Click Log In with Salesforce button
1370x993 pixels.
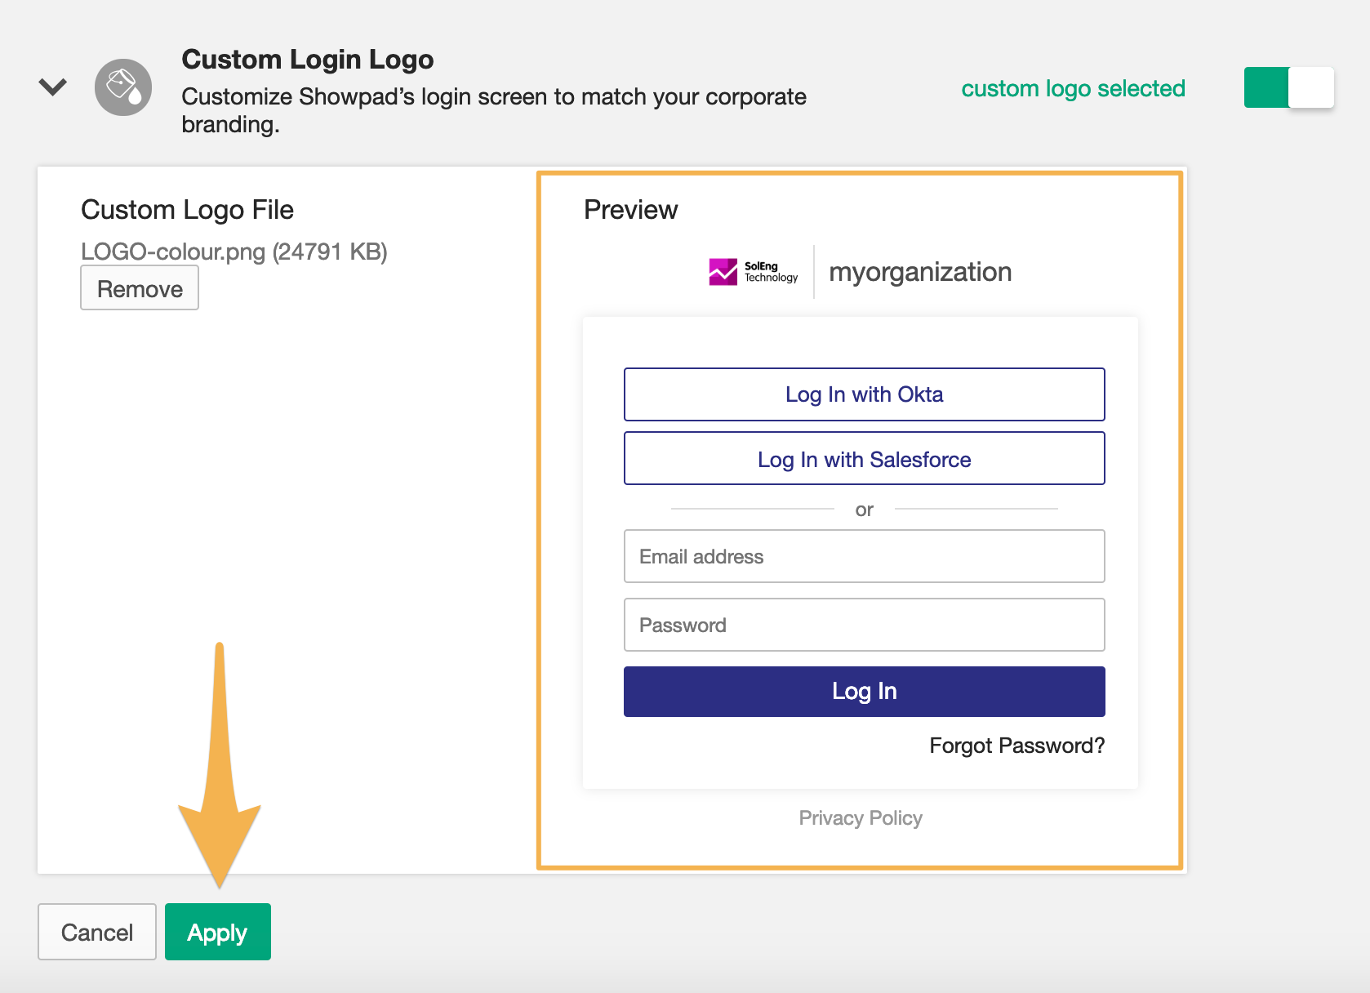864,459
